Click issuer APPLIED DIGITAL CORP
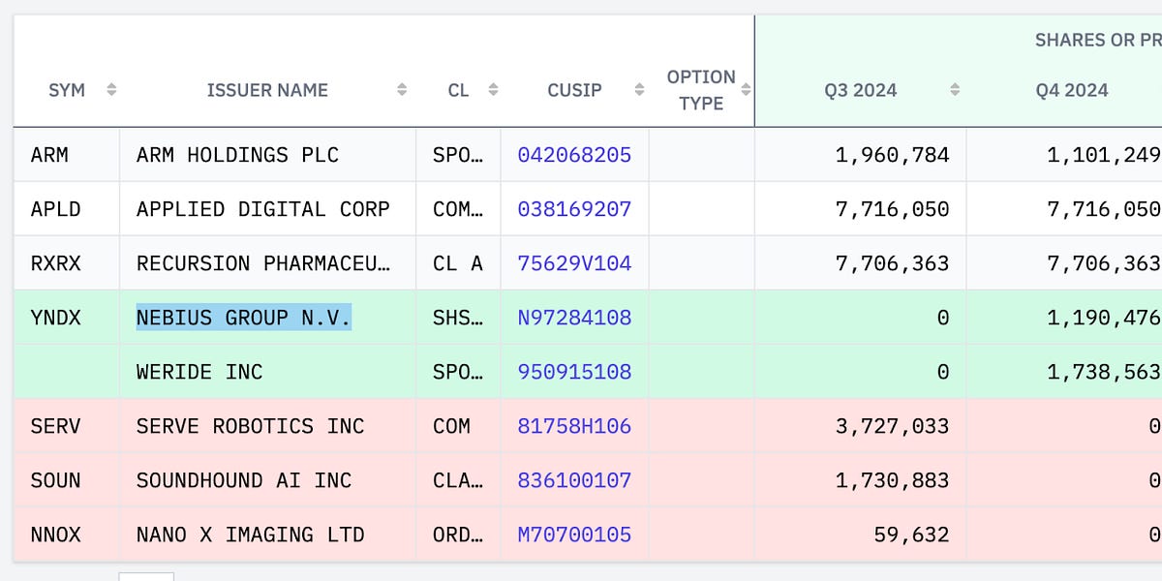 click(263, 209)
